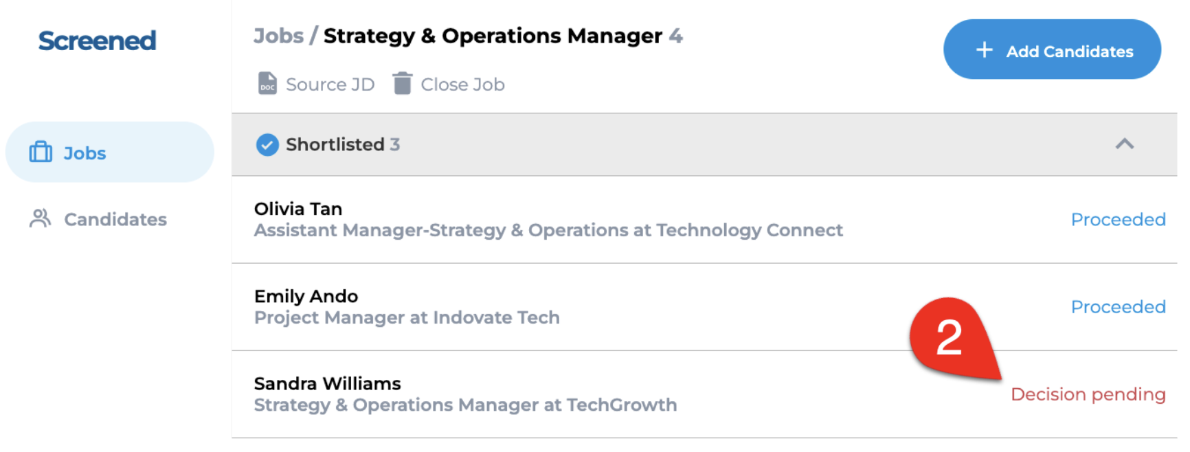The width and height of the screenshot is (1190, 452).
Task: Click Olivia Tan's Proceeded status
Action: point(1118,220)
